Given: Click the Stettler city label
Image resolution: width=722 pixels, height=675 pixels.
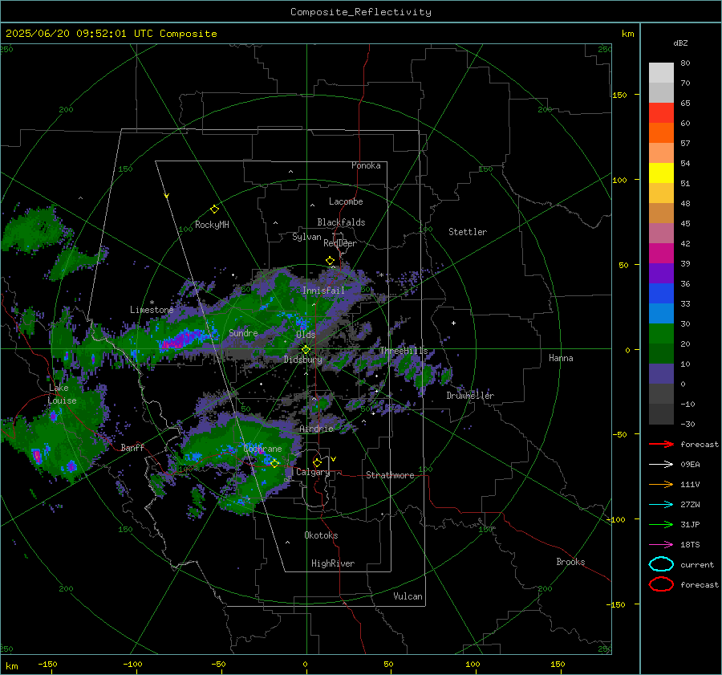Looking at the screenshot, I should 468,232.
